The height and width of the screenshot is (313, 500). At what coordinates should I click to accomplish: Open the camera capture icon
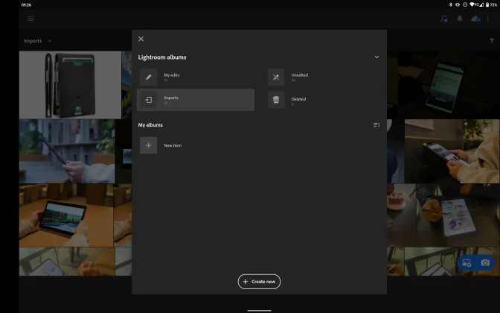(485, 262)
